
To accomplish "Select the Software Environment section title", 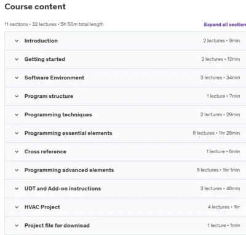I will pyautogui.click(x=54, y=78).
